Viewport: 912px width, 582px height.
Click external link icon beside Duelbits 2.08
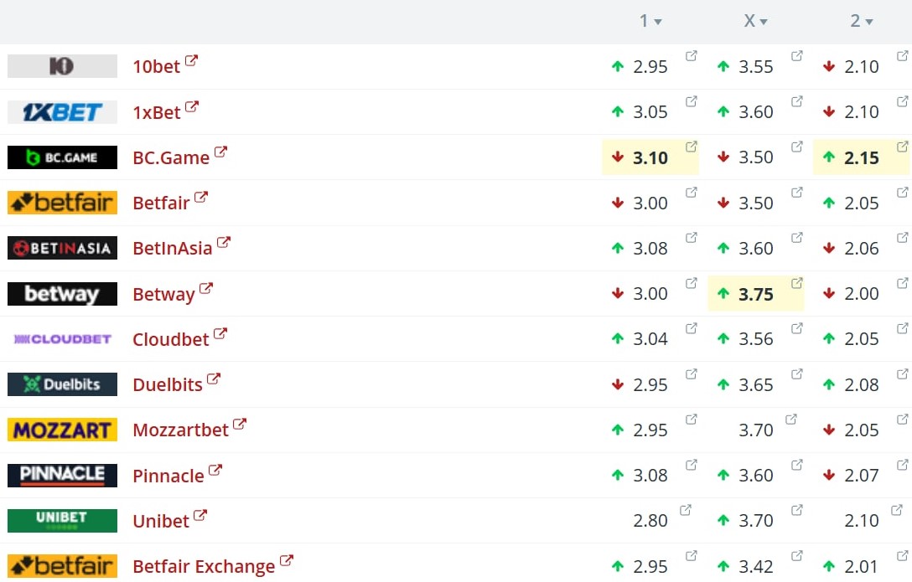click(x=902, y=373)
